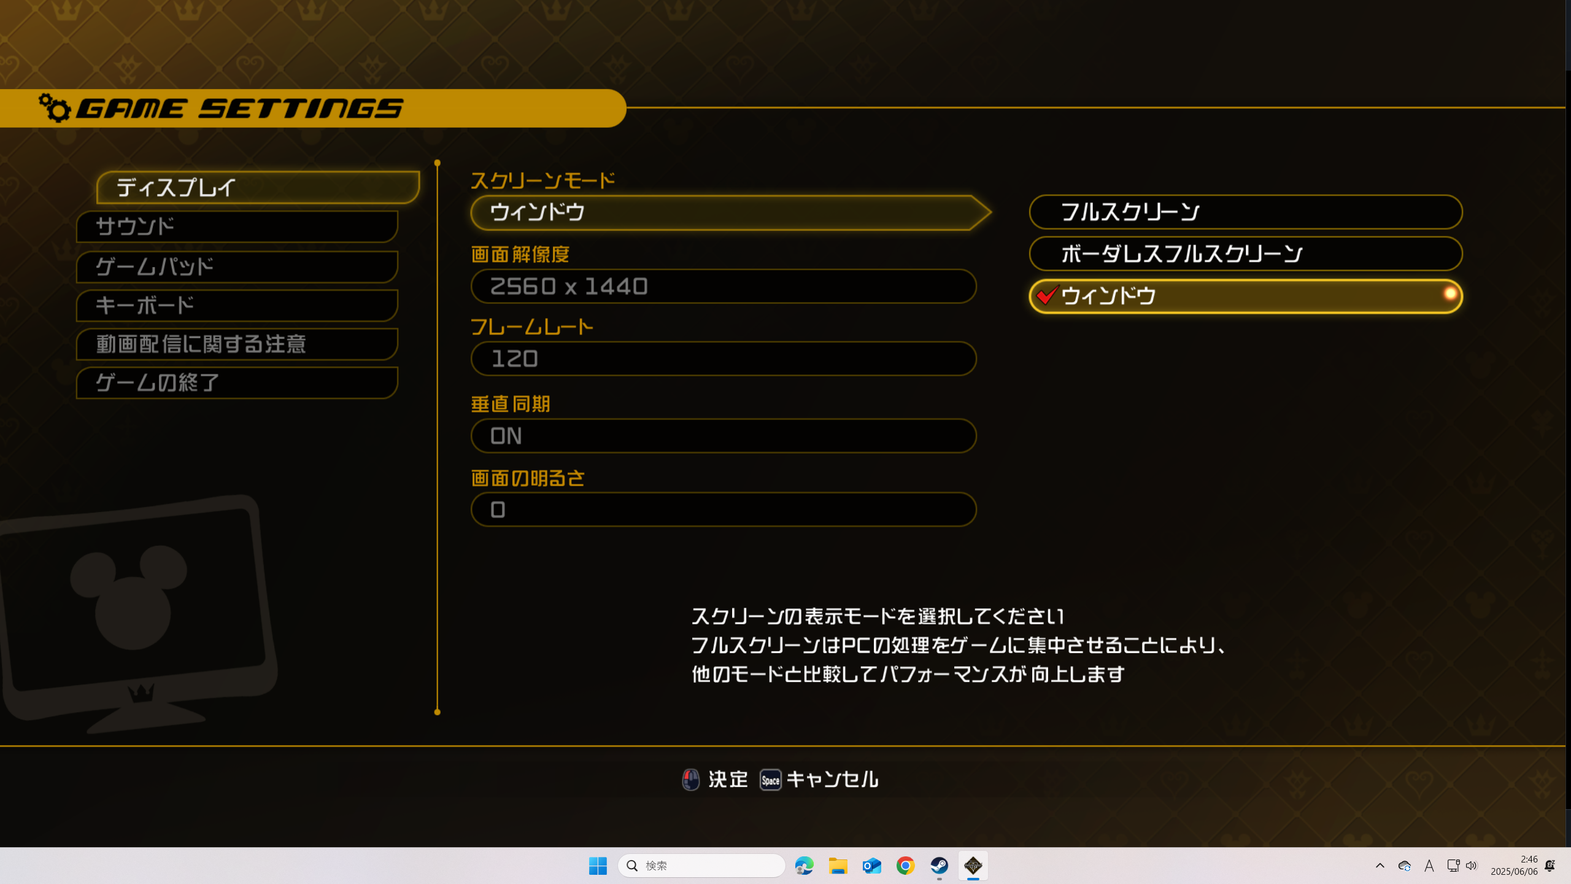
Task: Select the ボーダレスフルスクリーン option
Action: (x=1246, y=254)
